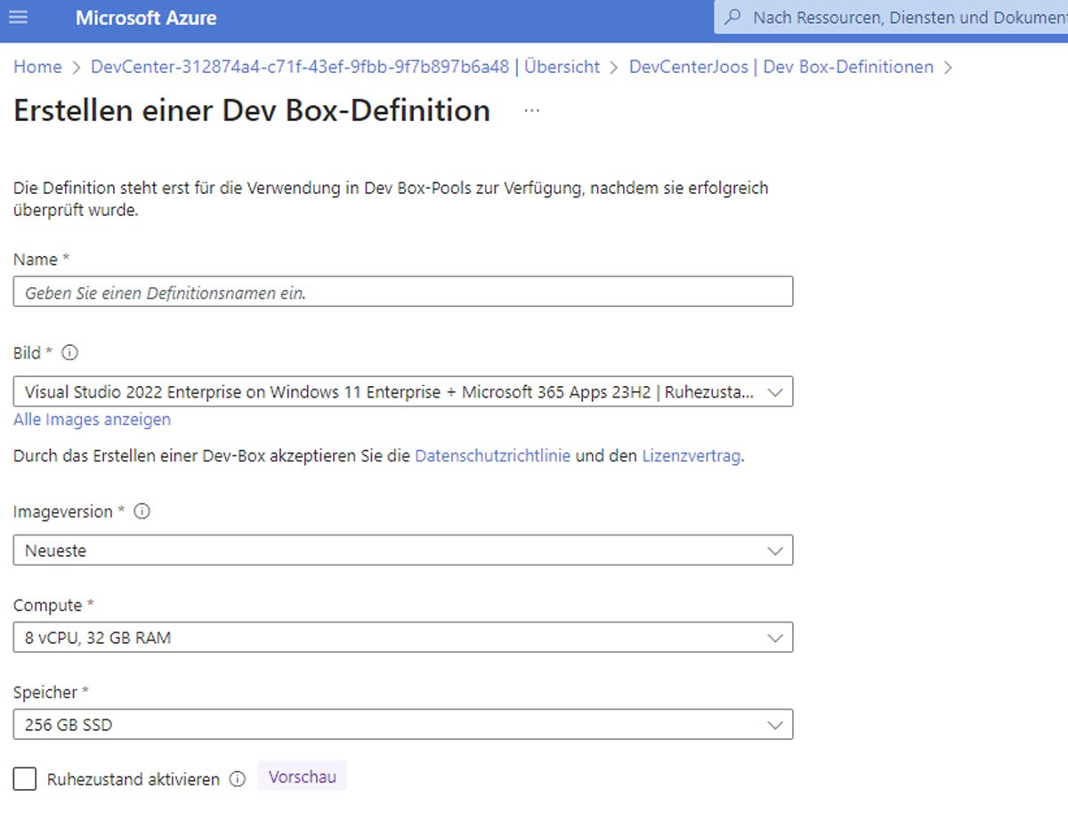Click the Microsoft Azure logo
Viewport: 1068px width, 836px height.
145,19
